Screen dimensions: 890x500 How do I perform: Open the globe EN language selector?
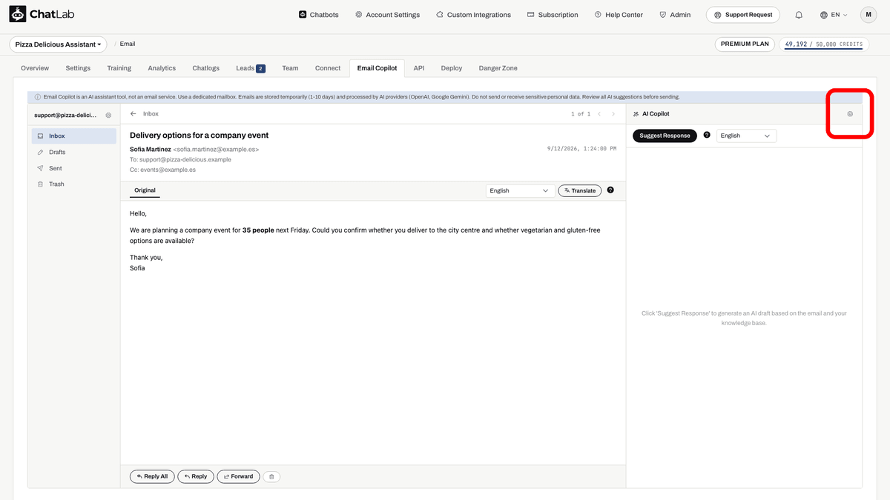[834, 15]
